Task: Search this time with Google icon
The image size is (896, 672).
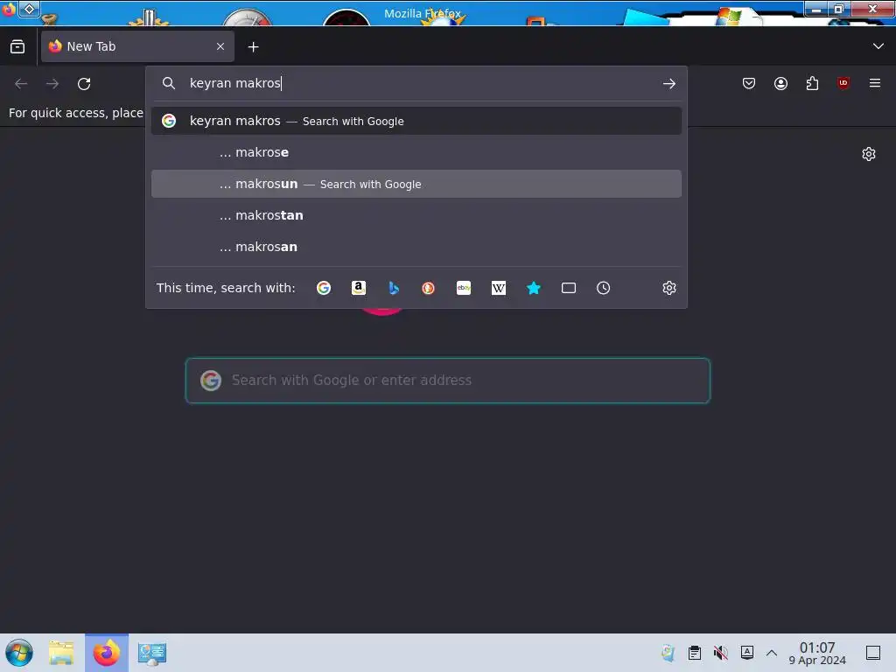Action: (x=324, y=288)
